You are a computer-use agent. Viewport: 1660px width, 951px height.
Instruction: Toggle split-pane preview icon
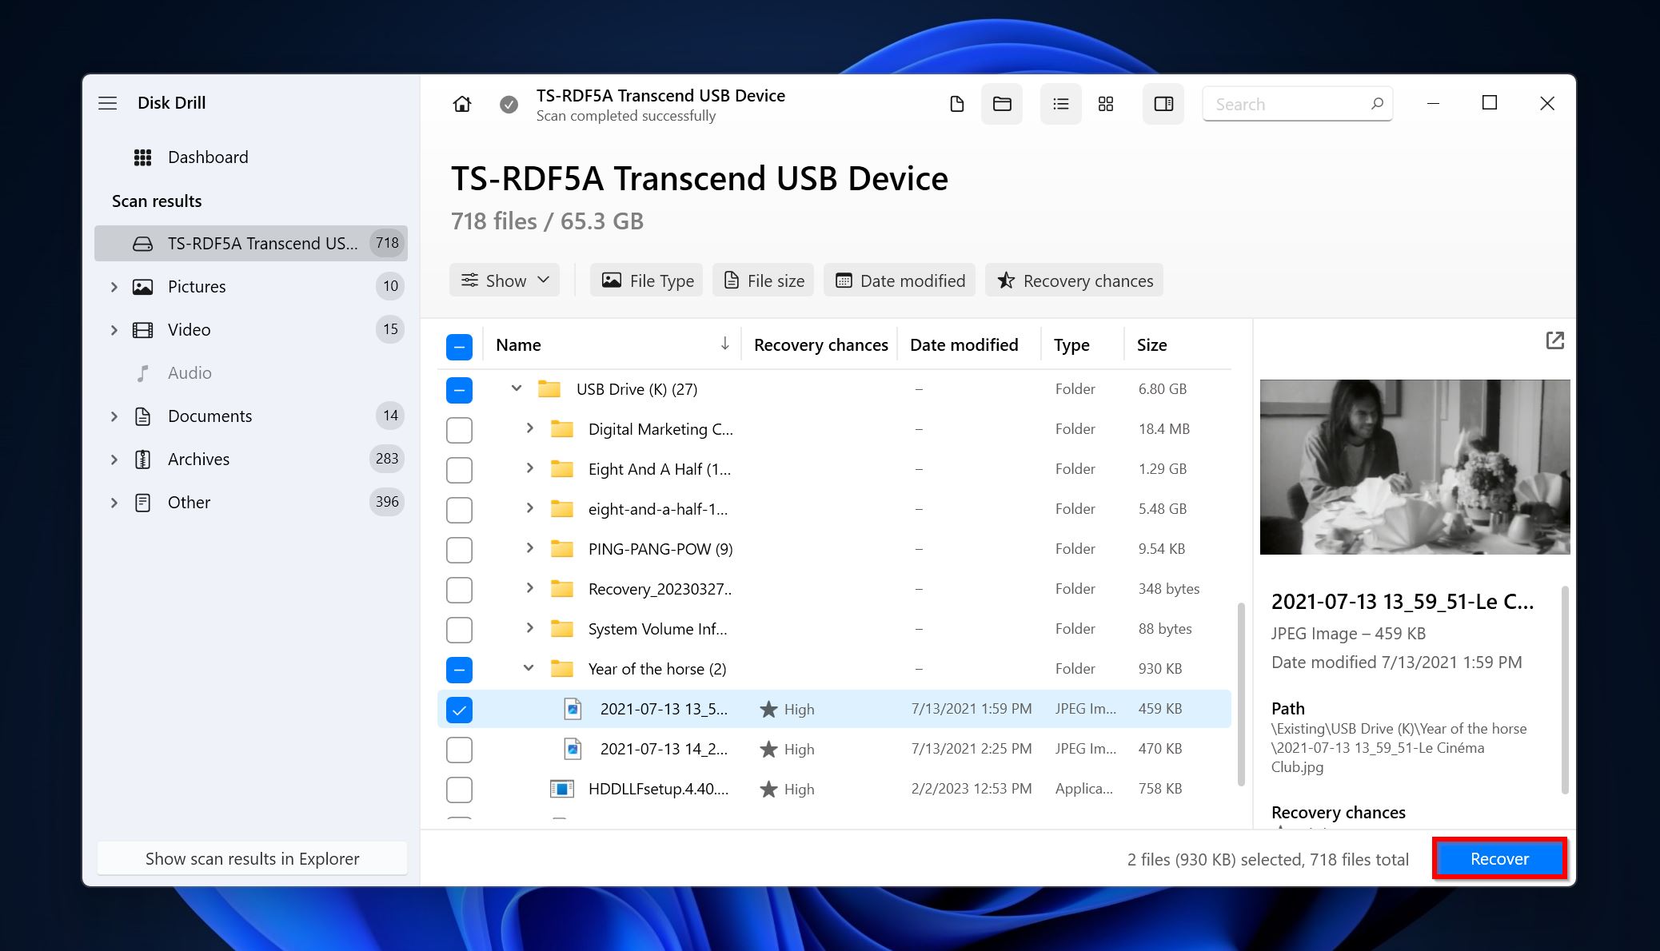click(x=1162, y=102)
